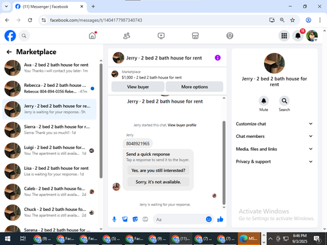The width and height of the screenshot is (327, 245).
Task: Open the Facebook search magnifier icon
Action: tap(24, 36)
